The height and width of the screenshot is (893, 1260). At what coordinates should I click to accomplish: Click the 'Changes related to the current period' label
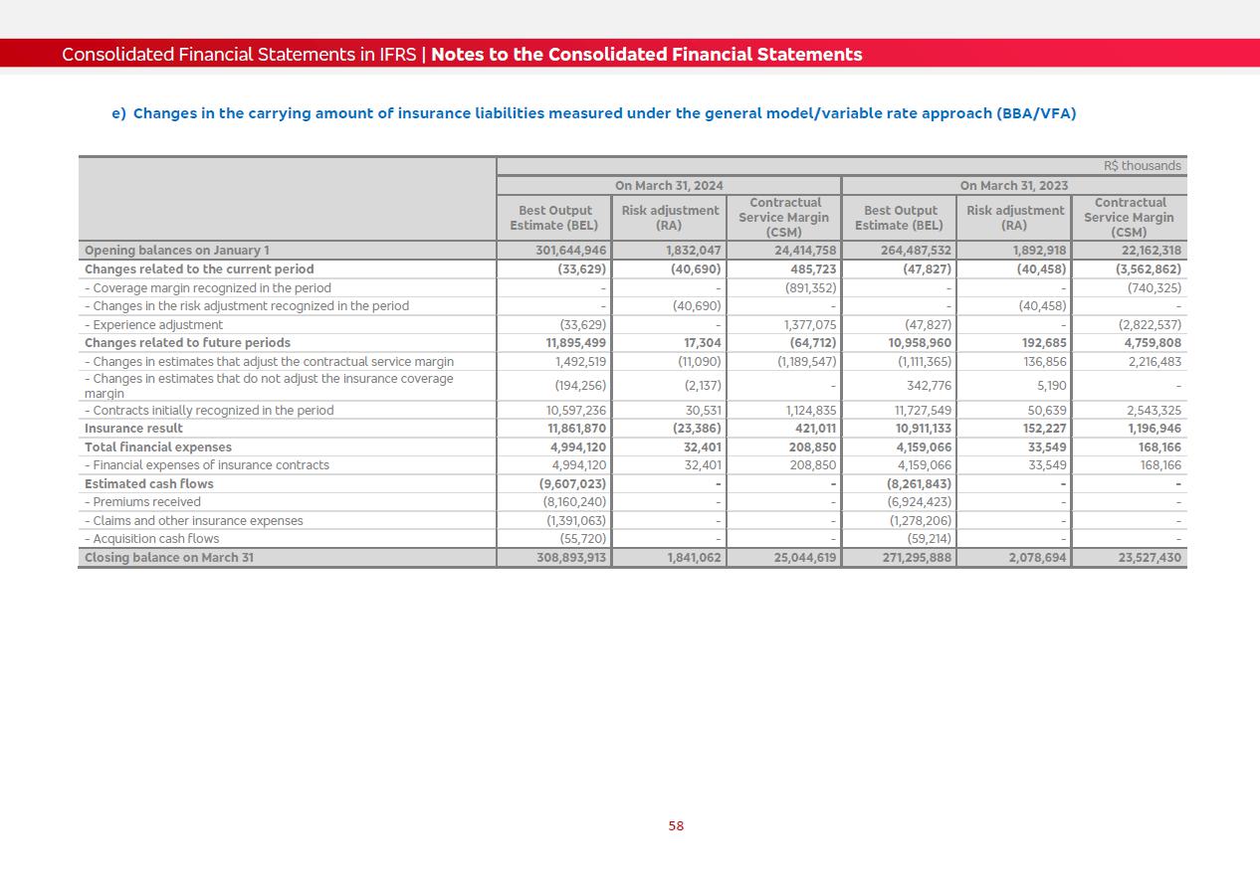pos(198,269)
